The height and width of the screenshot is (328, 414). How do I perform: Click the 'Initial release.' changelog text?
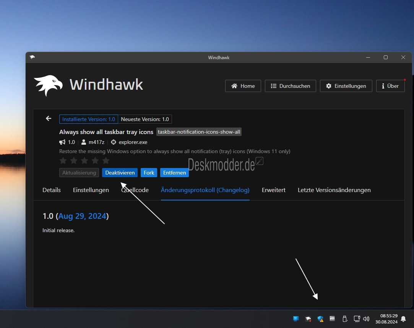click(x=58, y=231)
